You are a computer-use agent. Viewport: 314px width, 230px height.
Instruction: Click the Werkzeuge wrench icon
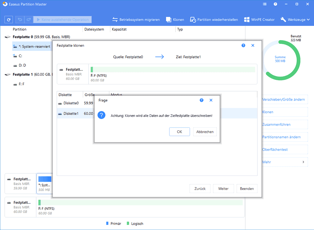click(283, 19)
